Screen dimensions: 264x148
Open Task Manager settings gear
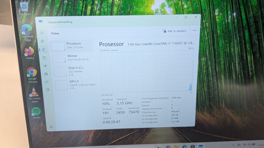pyautogui.click(x=51, y=127)
